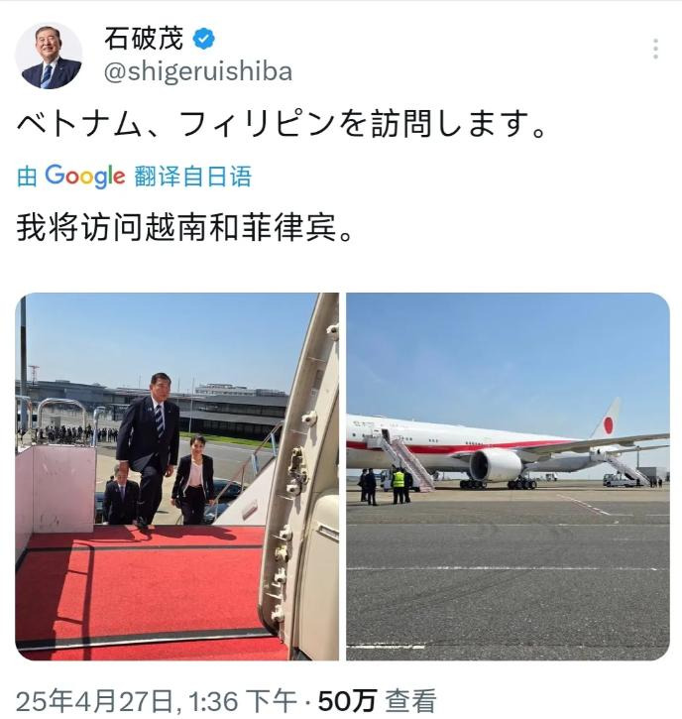The image size is (682, 719).
Task: Open the left photo of boarding stairs
Action: point(176,476)
